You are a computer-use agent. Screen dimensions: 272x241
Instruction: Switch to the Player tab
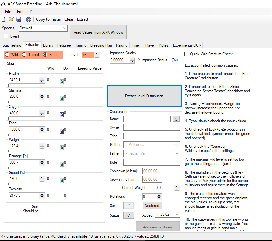[x=150, y=45]
